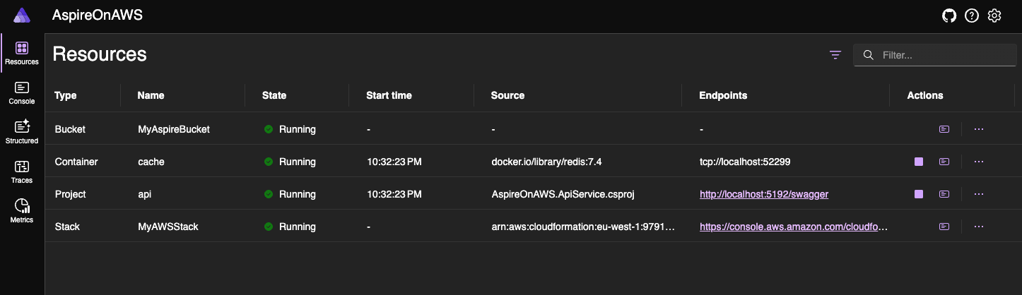Open more actions menu for cache row
Viewport: 1022px width, 295px height.
click(979, 162)
